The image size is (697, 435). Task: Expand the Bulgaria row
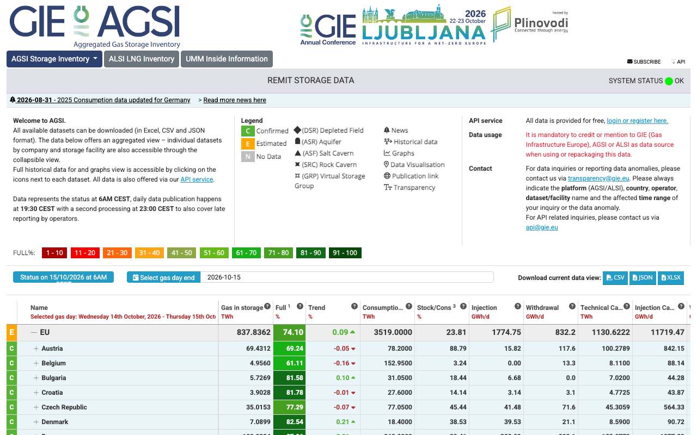[x=36, y=378]
